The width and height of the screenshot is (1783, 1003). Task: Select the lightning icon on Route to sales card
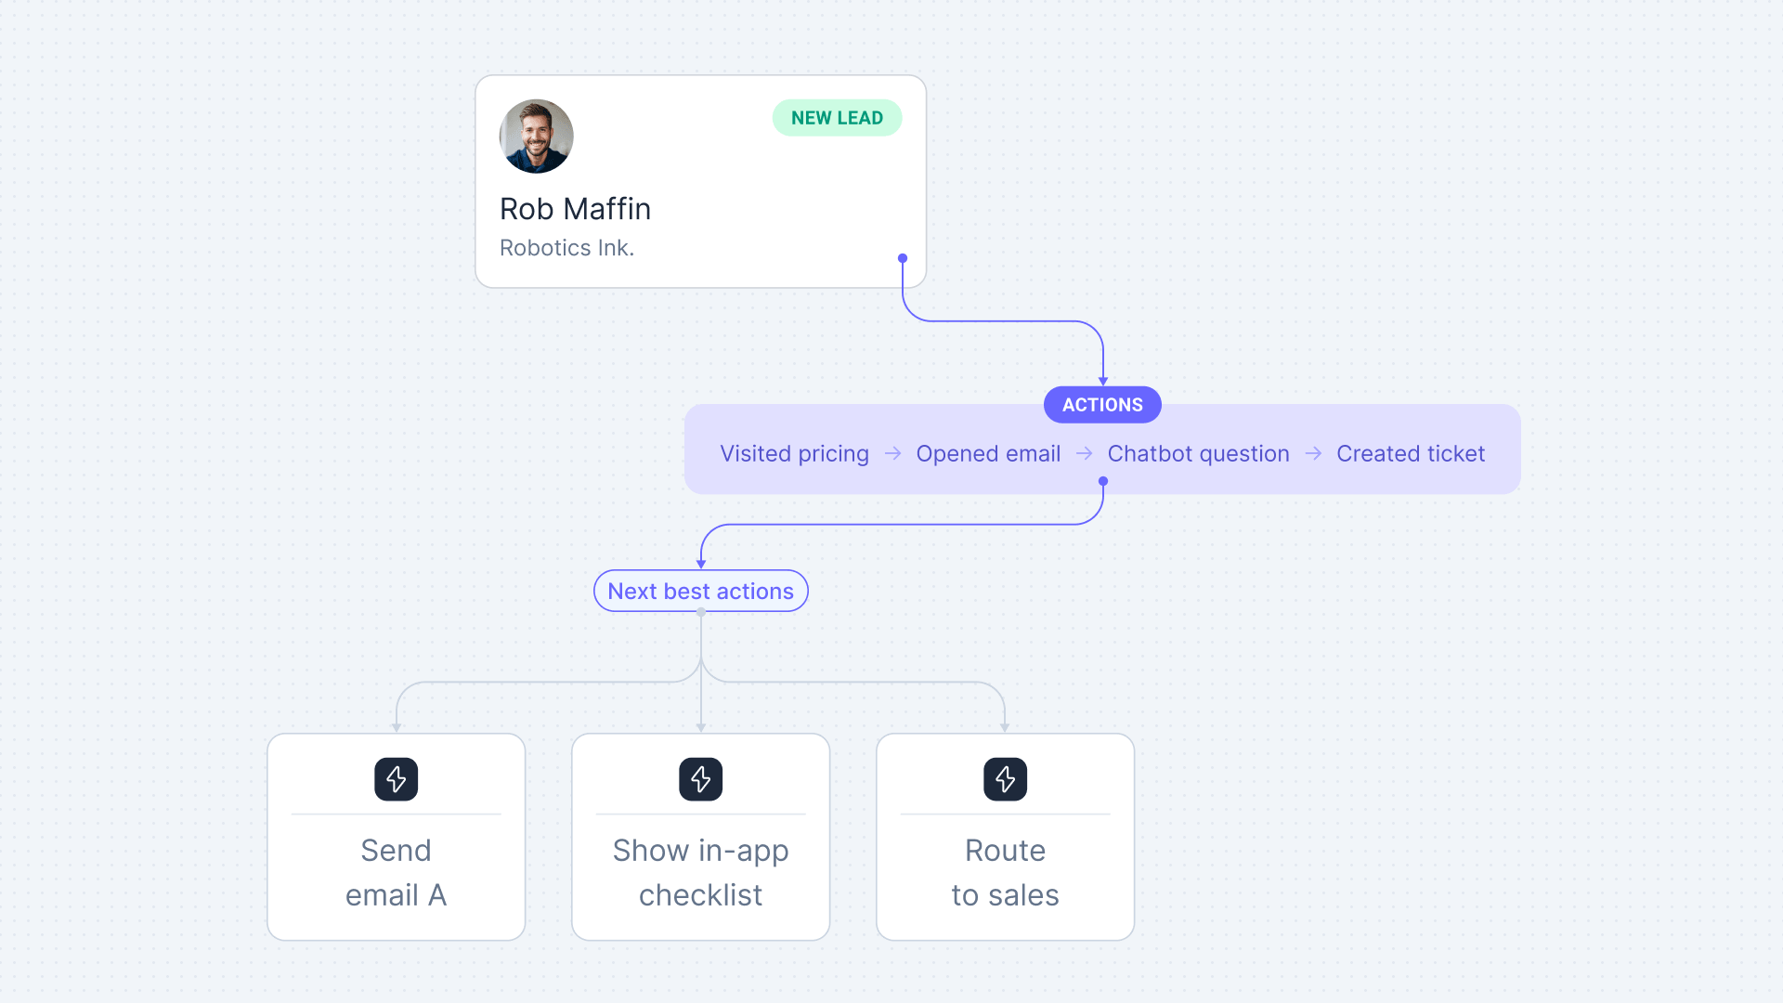[1005, 779]
